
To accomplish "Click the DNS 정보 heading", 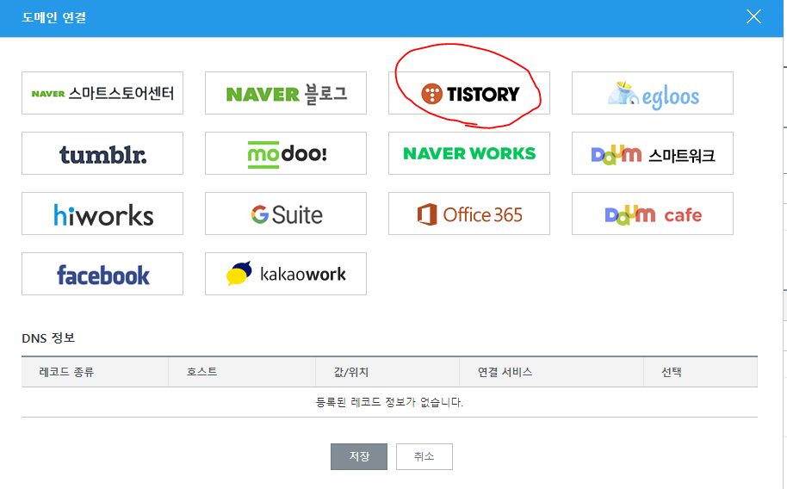I will click(48, 337).
